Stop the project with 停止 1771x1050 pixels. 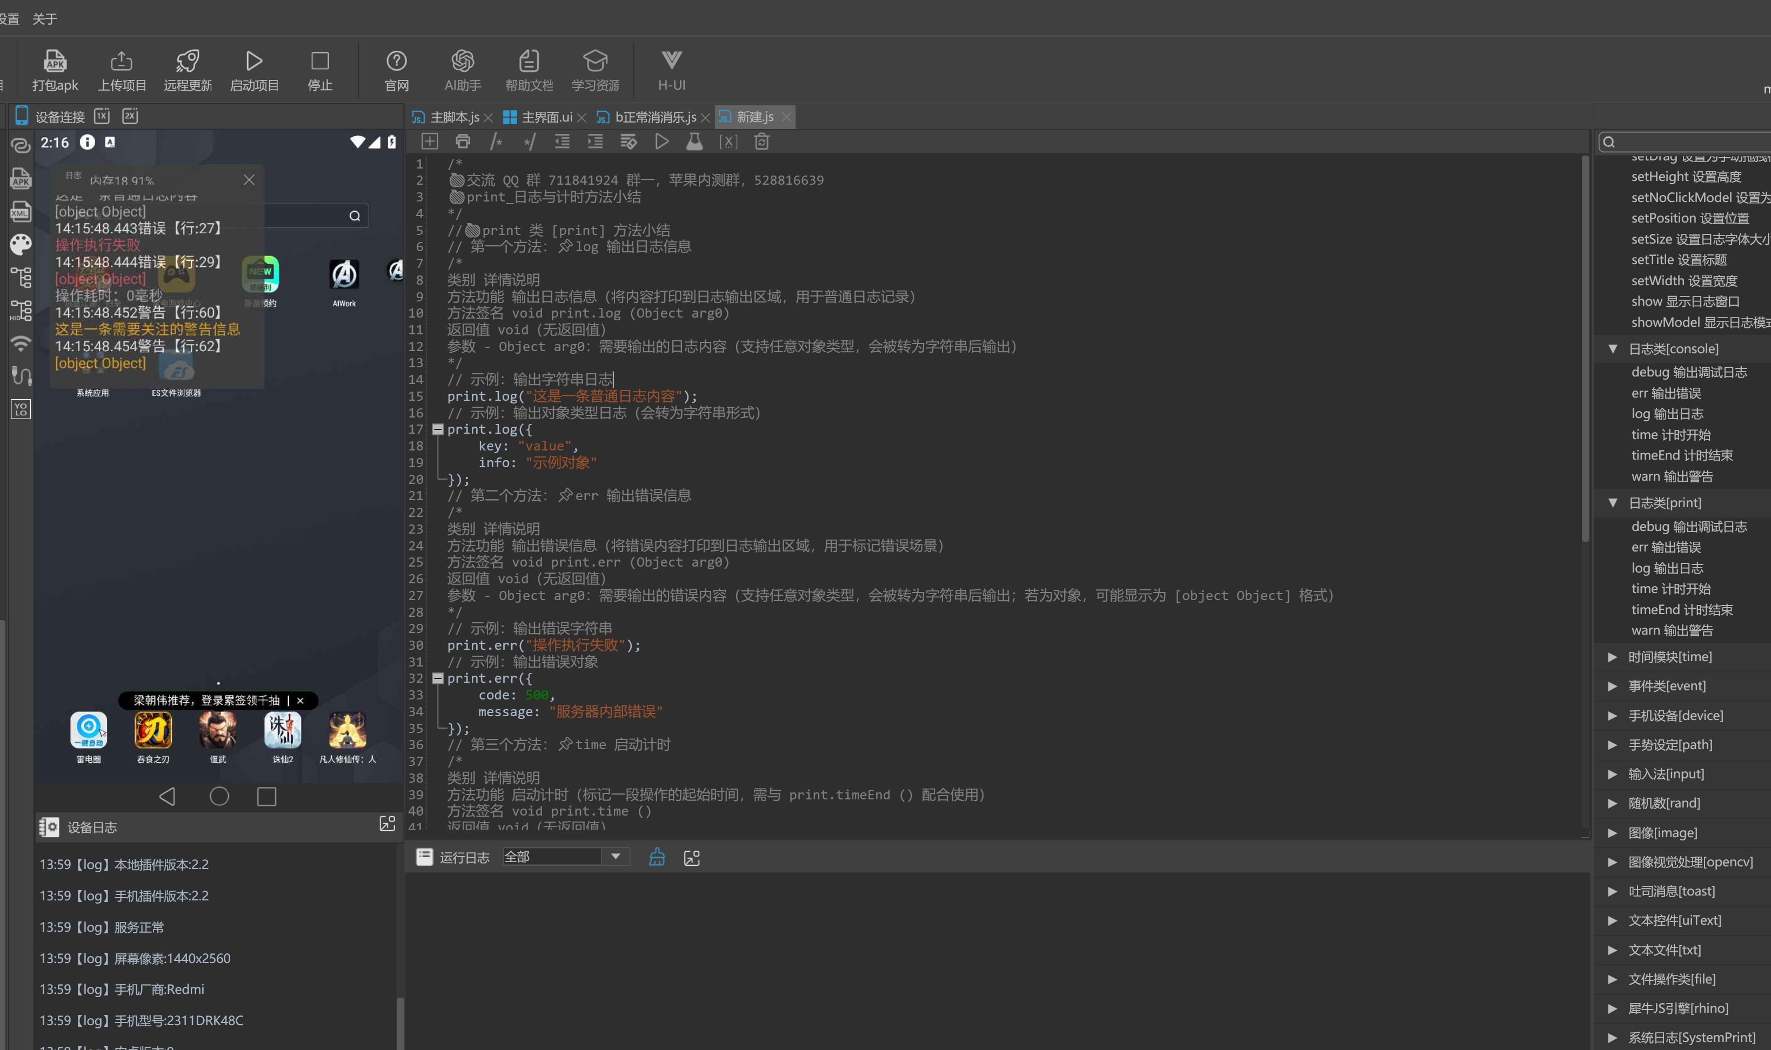pyautogui.click(x=320, y=70)
